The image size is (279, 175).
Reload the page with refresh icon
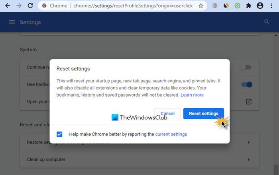point(30,6)
